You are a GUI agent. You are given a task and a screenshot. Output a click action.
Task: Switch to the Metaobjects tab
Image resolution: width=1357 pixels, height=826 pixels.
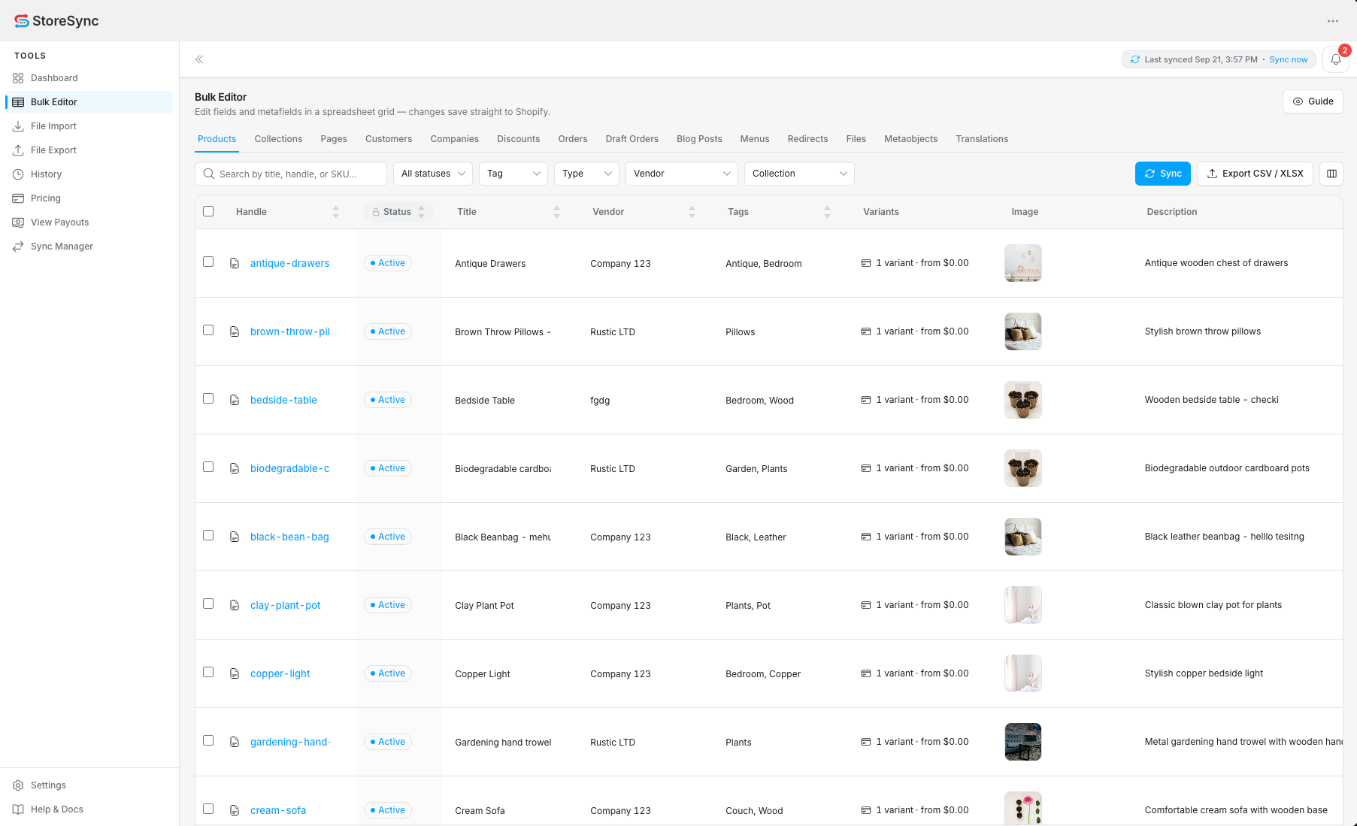910,139
